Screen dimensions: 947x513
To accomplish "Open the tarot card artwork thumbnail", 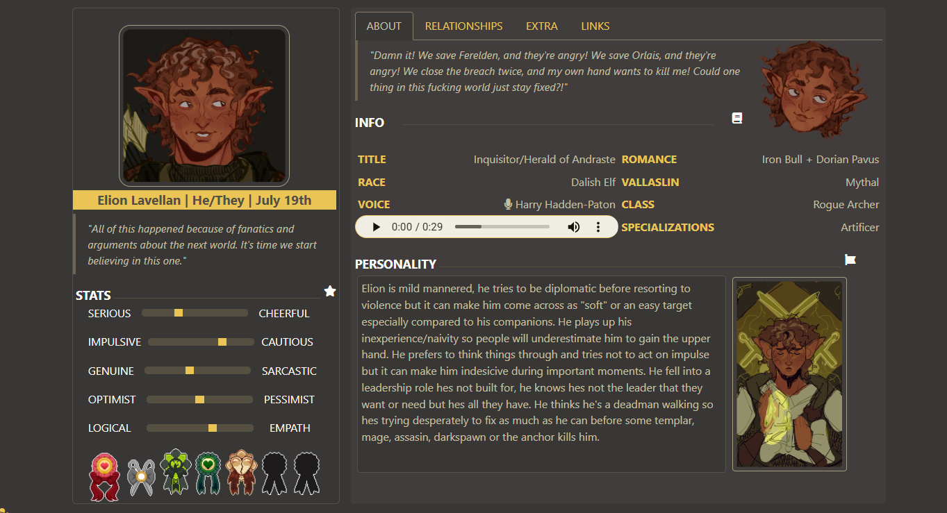I will pos(789,374).
